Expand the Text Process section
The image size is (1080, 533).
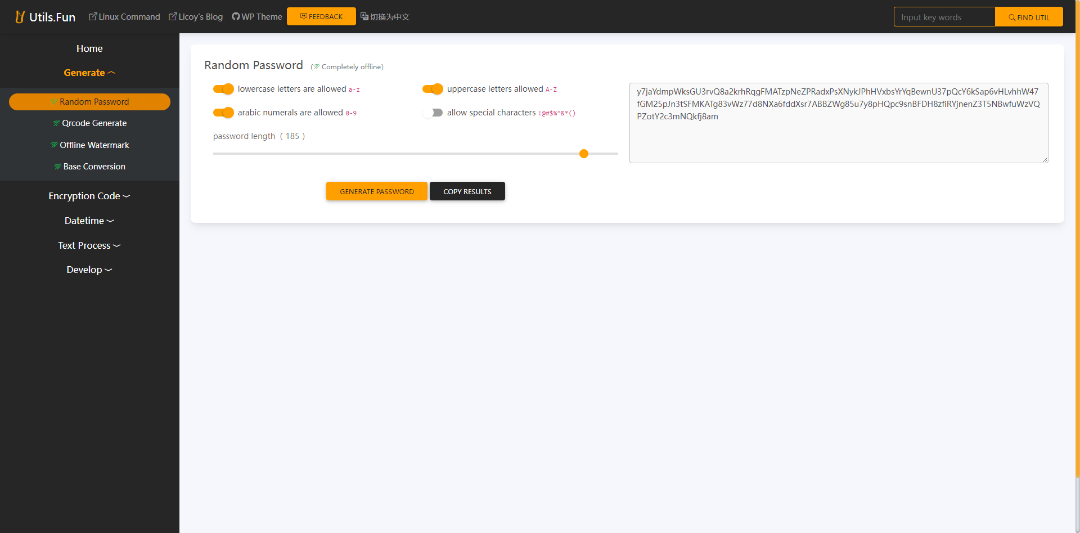89,245
